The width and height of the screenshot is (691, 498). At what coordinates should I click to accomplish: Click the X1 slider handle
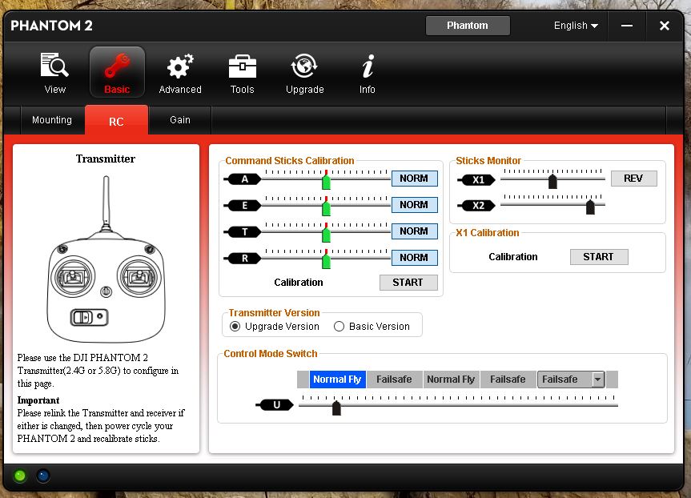tap(552, 181)
